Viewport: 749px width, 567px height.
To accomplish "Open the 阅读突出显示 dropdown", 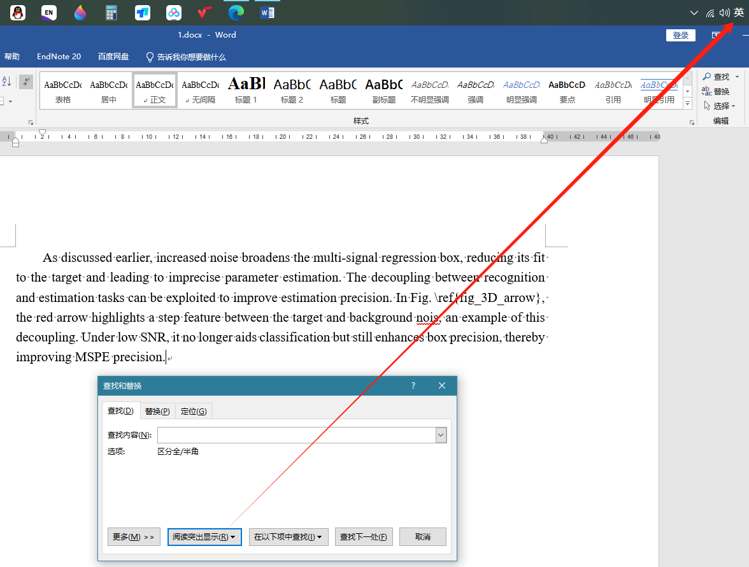I will (204, 536).
